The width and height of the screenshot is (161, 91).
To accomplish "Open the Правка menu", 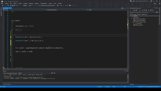I will 7,3.
